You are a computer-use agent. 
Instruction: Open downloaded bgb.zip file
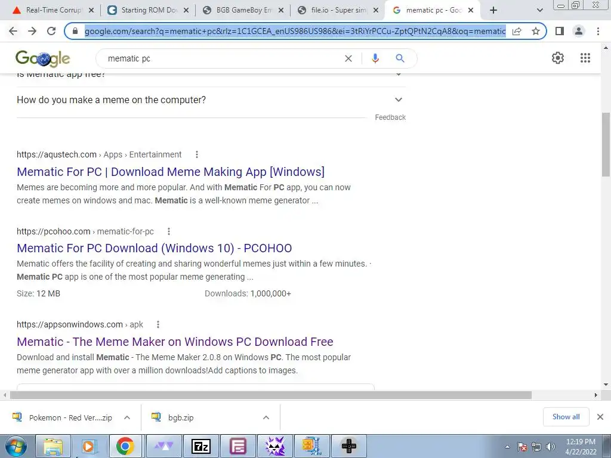click(x=172, y=417)
